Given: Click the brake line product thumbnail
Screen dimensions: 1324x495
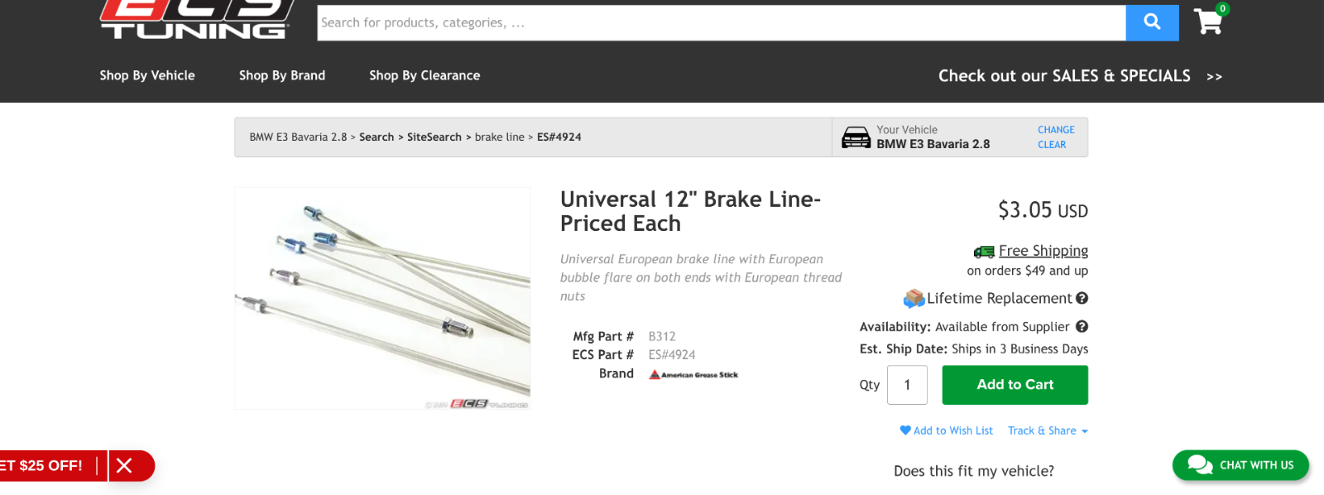Looking at the screenshot, I should pyautogui.click(x=382, y=298).
